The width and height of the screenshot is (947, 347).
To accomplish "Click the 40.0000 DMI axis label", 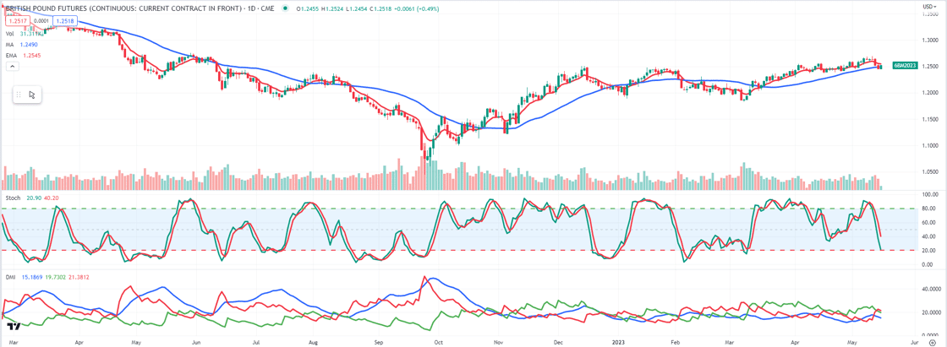I will [x=929, y=289].
